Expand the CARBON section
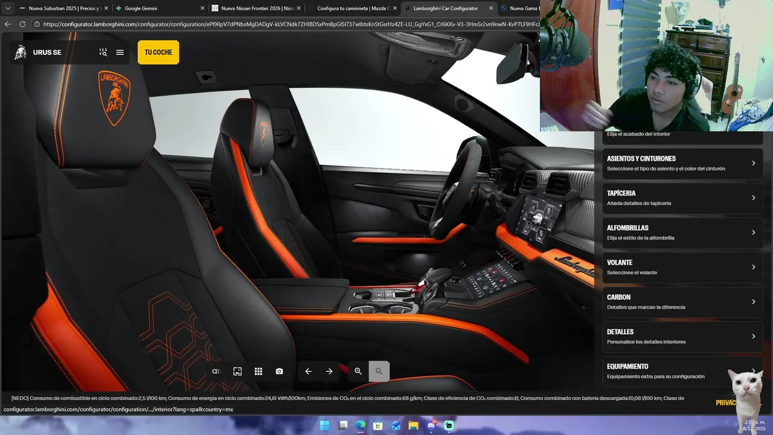 682,301
